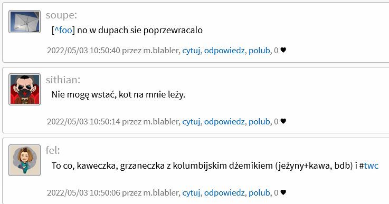Click the heart icon on fel's post

tap(283, 192)
